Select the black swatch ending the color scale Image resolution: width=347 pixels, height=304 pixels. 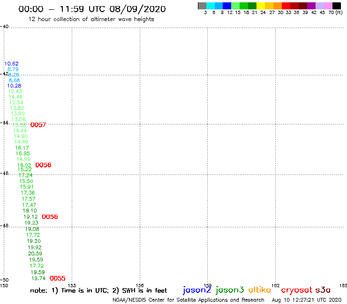tap(336, 6)
